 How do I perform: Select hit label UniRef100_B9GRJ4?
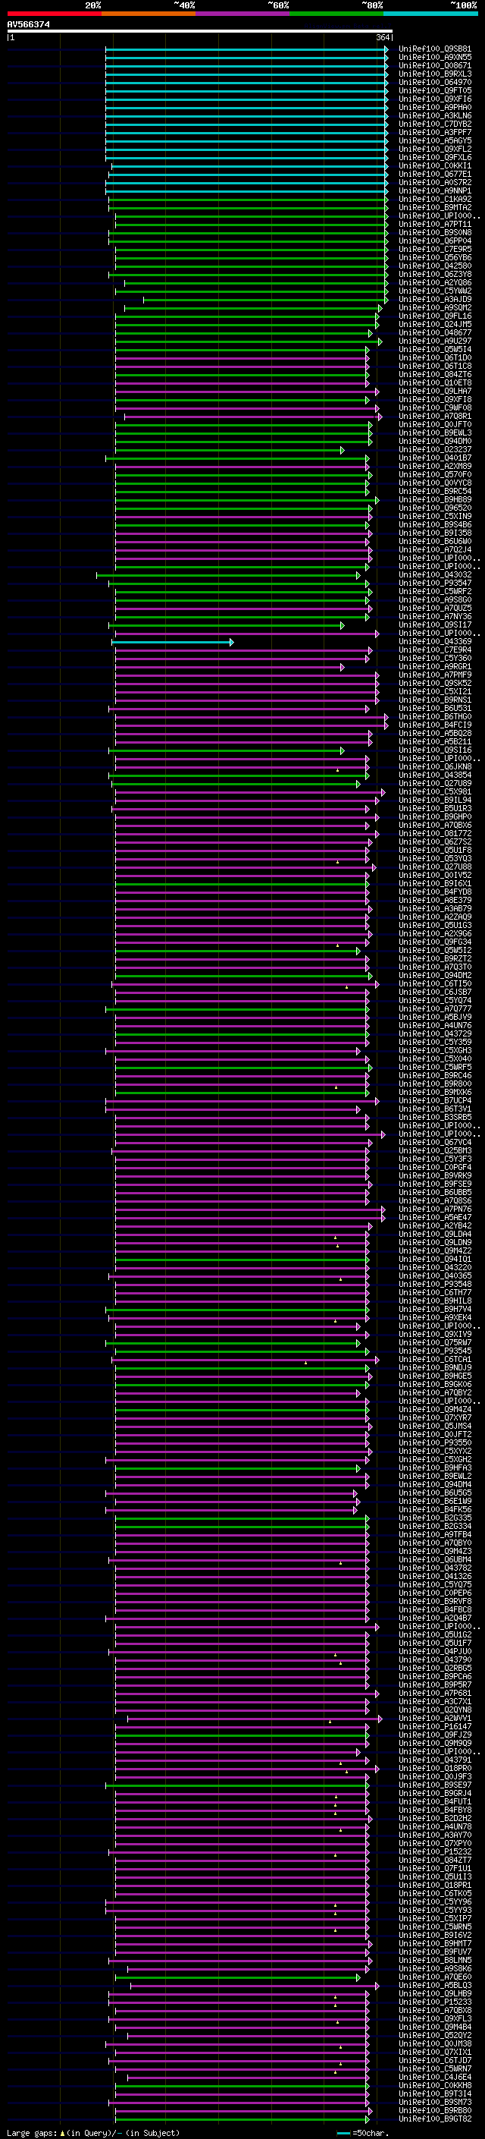[x=435, y=1793]
